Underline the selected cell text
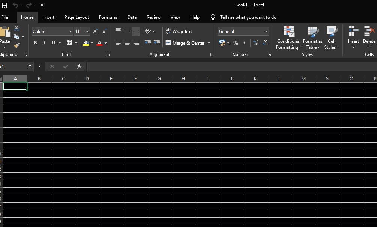The height and width of the screenshot is (227, 377). click(53, 42)
